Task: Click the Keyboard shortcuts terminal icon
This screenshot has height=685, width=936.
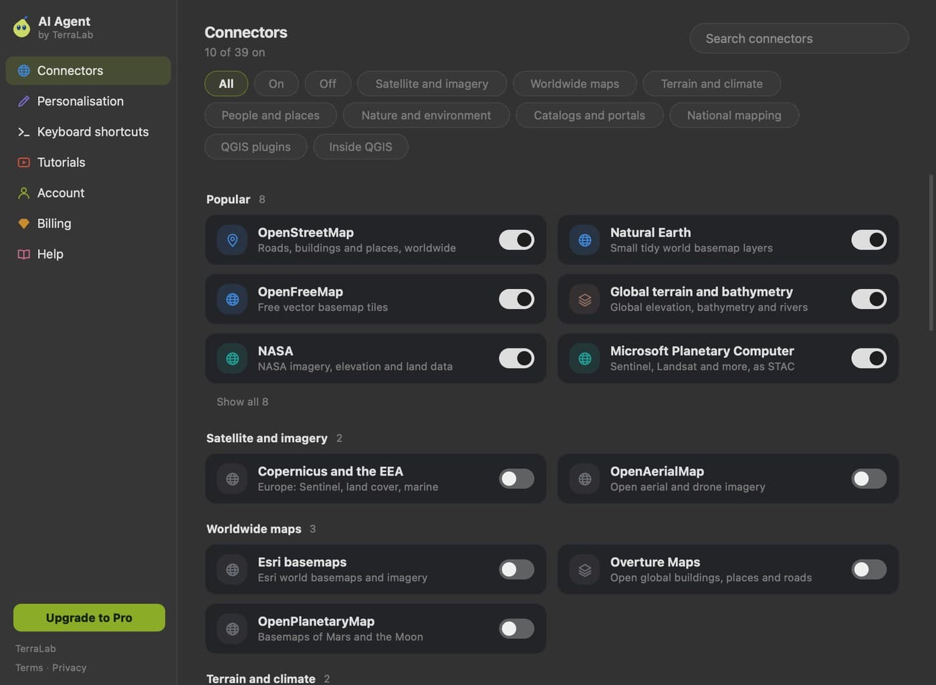Action: coord(24,132)
